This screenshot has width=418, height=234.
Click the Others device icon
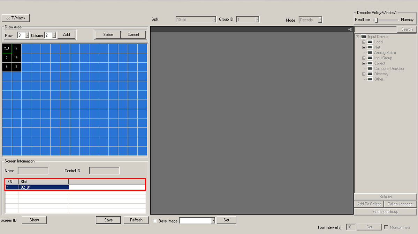pyautogui.click(x=370, y=79)
